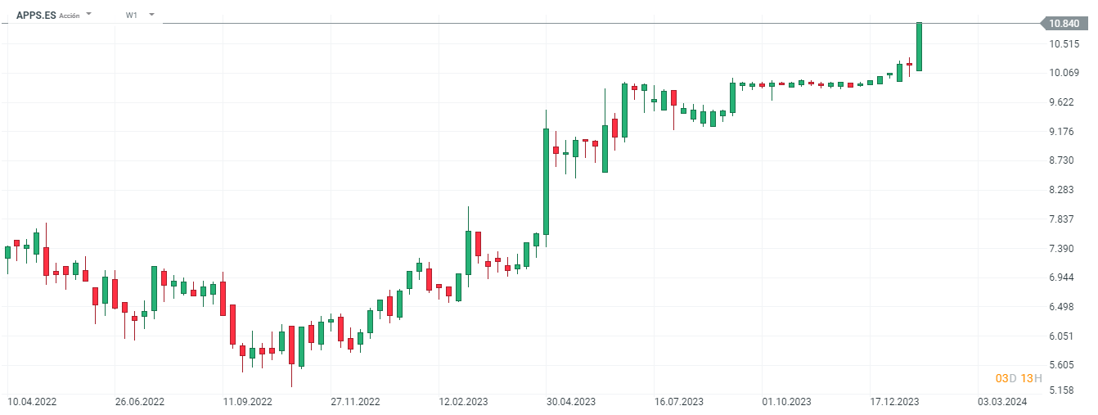The image size is (1098, 415).
Task: Click the APPS.ES symbol name
Action: pyautogui.click(x=36, y=15)
